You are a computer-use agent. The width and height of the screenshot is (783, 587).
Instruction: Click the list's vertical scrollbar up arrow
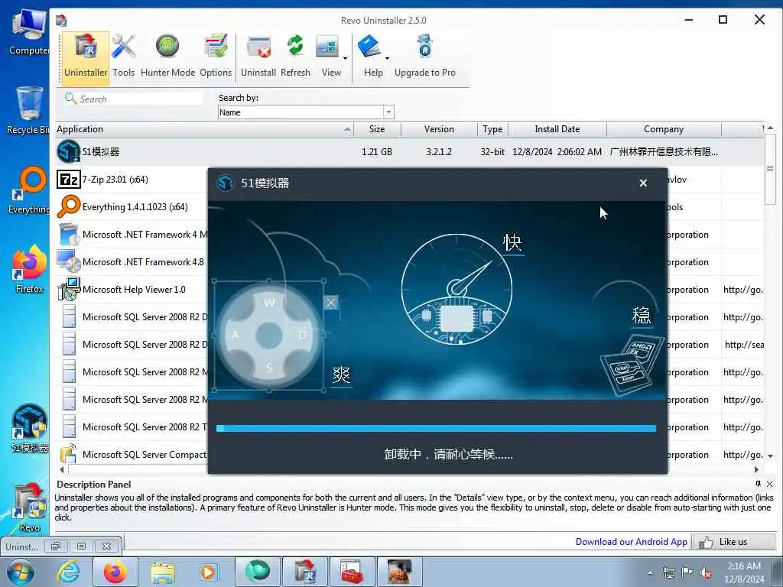[771, 128]
